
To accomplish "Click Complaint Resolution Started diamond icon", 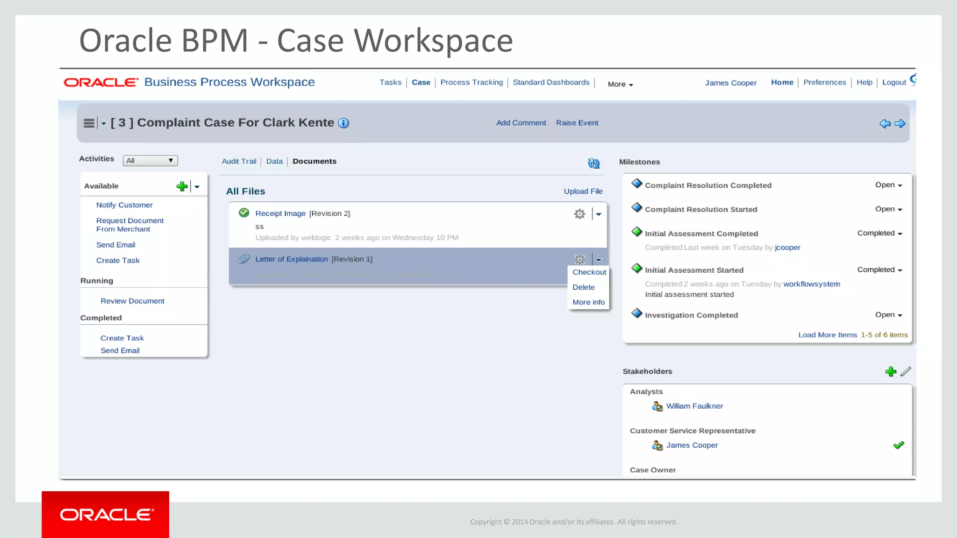I will 636,207.
